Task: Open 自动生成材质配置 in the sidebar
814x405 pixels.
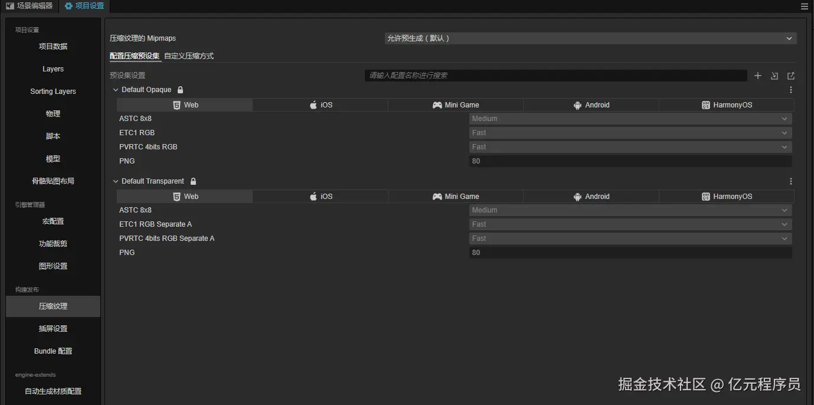Action: click(53, 391)
